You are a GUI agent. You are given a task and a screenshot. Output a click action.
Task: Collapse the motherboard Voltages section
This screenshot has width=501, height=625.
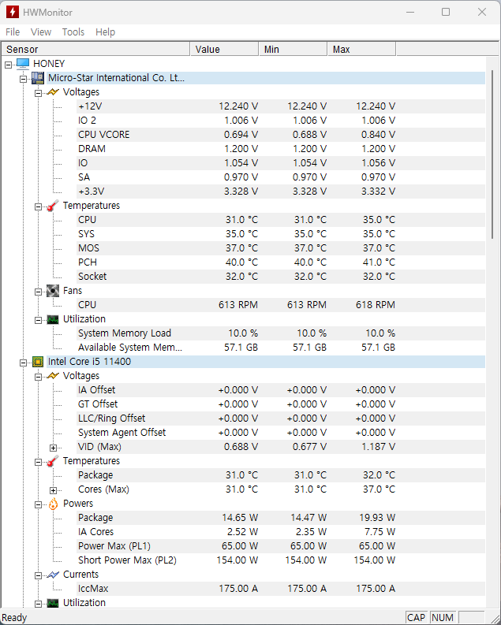[x=38, y=92]
